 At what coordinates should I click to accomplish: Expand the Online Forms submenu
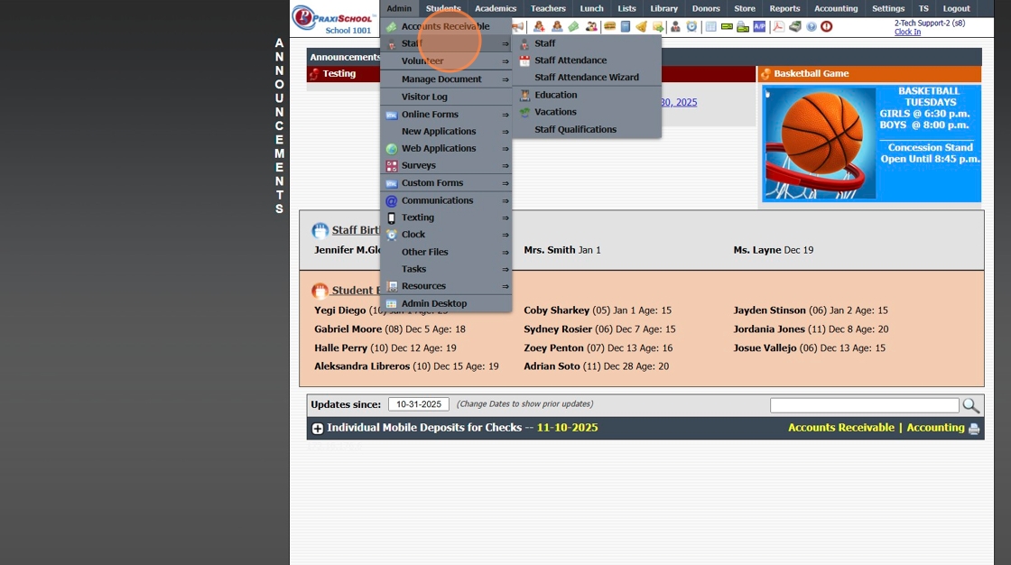[446, 114]
